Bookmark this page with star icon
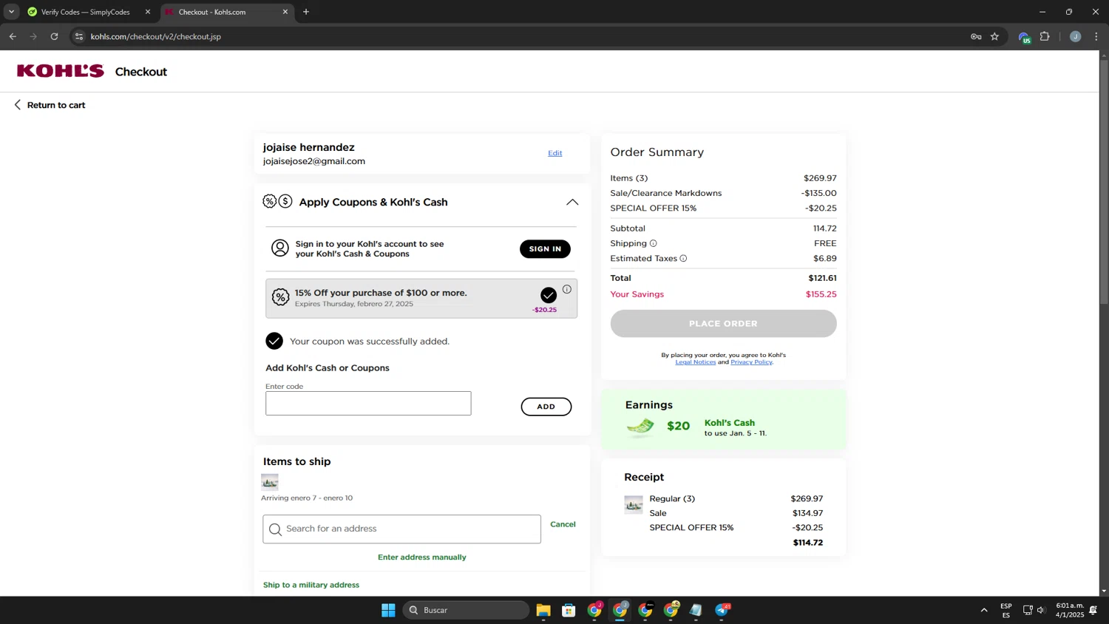1109x624 pixels. [x=994, y=36]
